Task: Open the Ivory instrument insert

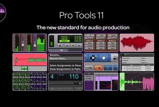Action: pyautogui.click(x=101, y=35)
